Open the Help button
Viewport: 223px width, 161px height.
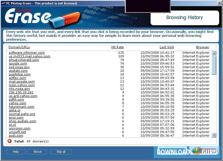pyautogui.click(x=16, y=152)
